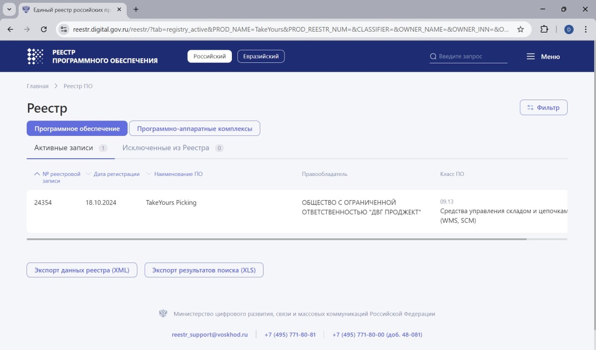Image resolution: width=596 pixels, height=350 pixels.
Task: Click phone number +7 (495) 771-80-81
Action: (290, 335)
